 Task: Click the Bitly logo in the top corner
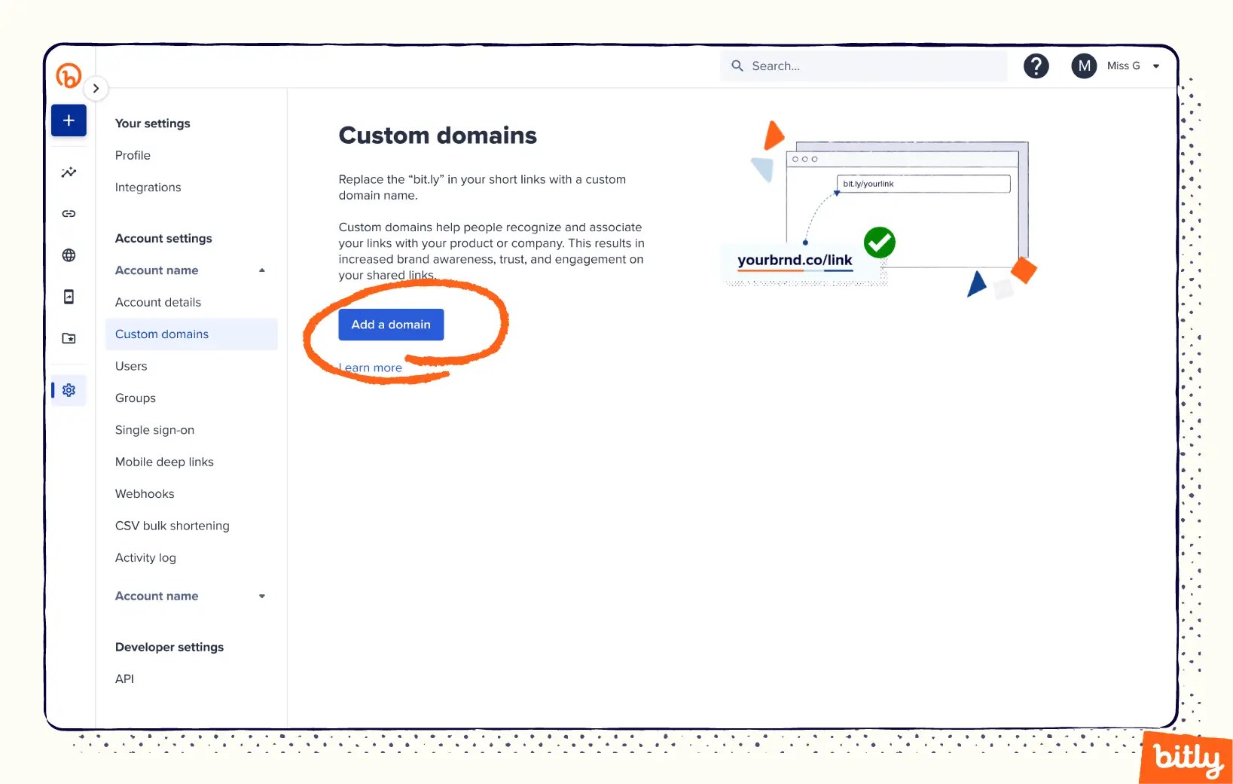[x=69, y=75]
